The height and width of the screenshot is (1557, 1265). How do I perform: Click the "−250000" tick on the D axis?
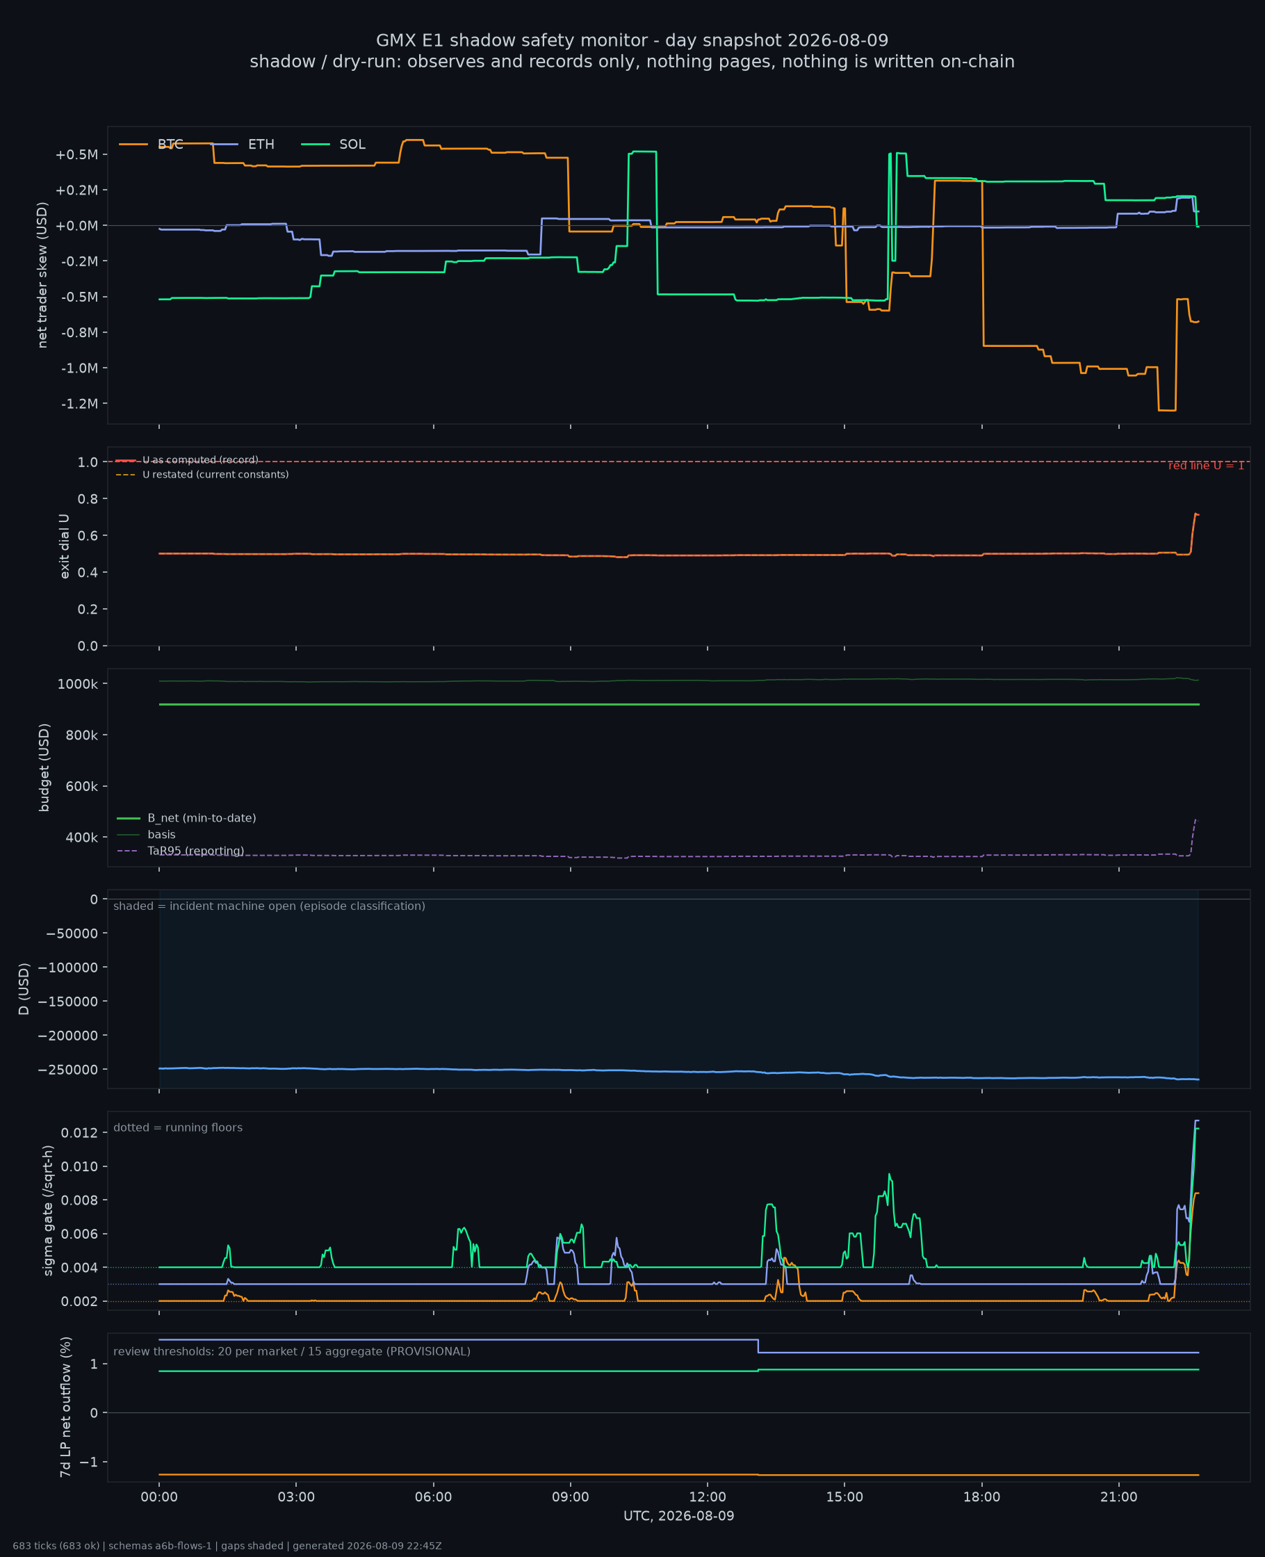tap(68, 1070)
